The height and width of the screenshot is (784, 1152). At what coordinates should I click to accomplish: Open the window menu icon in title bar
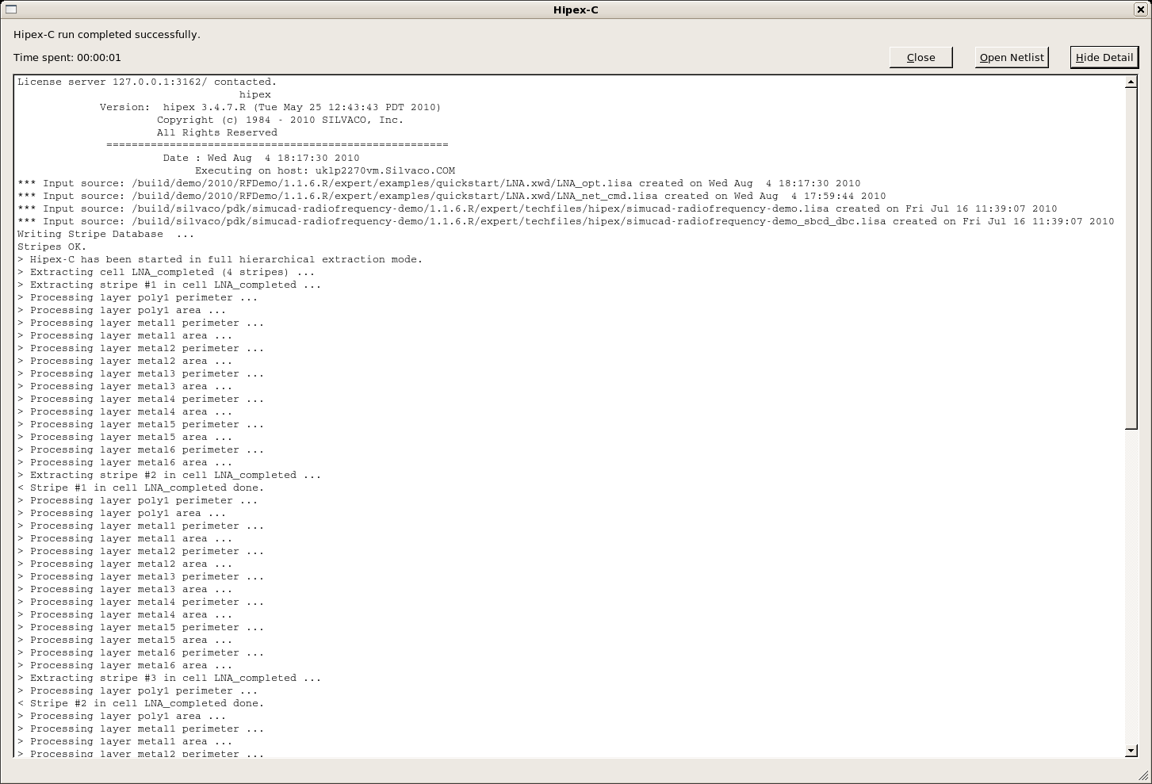10,10
